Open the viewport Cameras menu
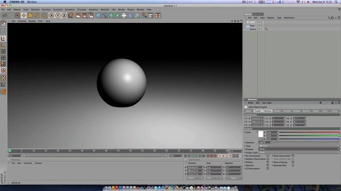 click(22, 21)
